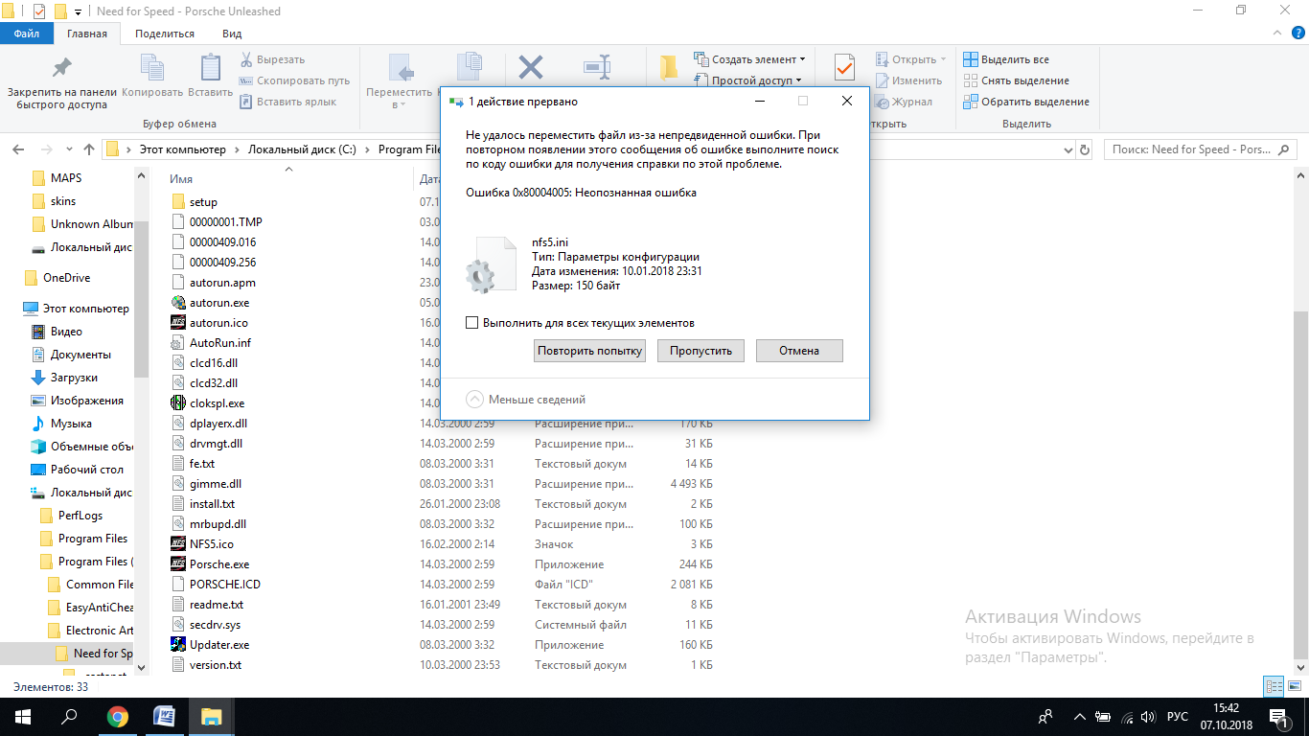1309x736 pixels.
Task: Click the Windows Start button
Action: point(22,717)
